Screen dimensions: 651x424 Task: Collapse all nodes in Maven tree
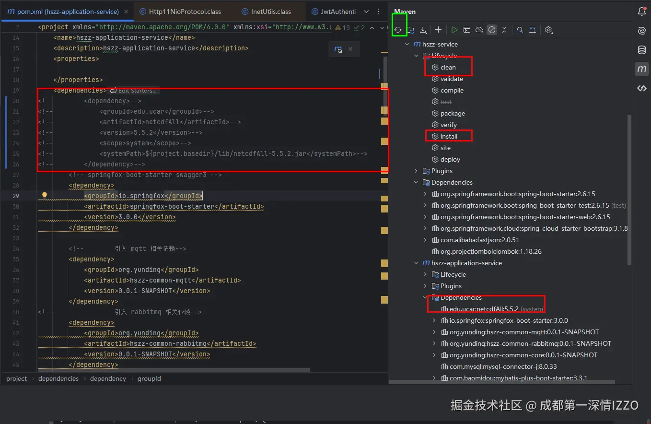click(x=504, y=30)
